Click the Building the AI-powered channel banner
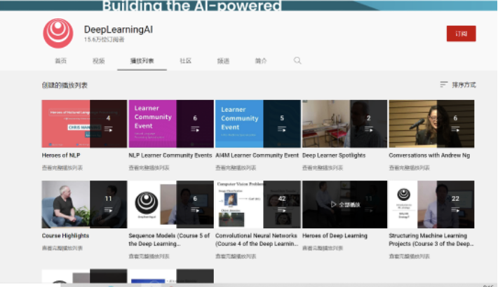Image resolution: width=498 pixels, height=287 pixels. point(249,6)
